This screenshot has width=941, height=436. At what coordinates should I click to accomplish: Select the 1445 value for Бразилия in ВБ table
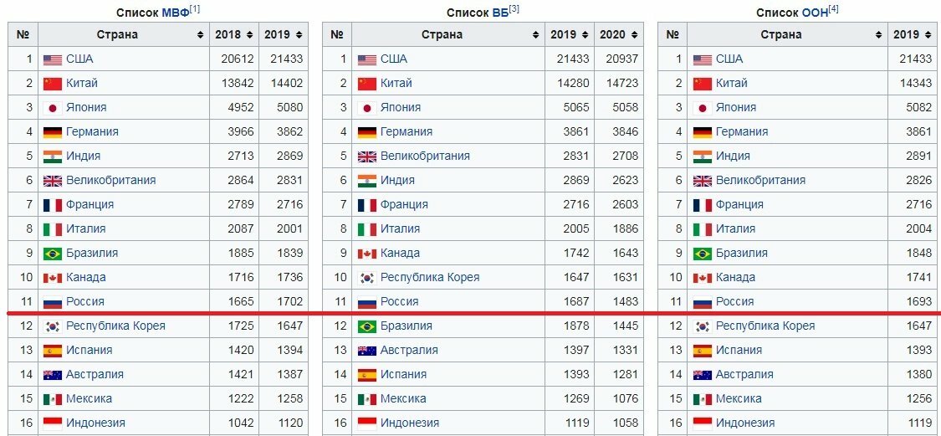click(625, 326)
